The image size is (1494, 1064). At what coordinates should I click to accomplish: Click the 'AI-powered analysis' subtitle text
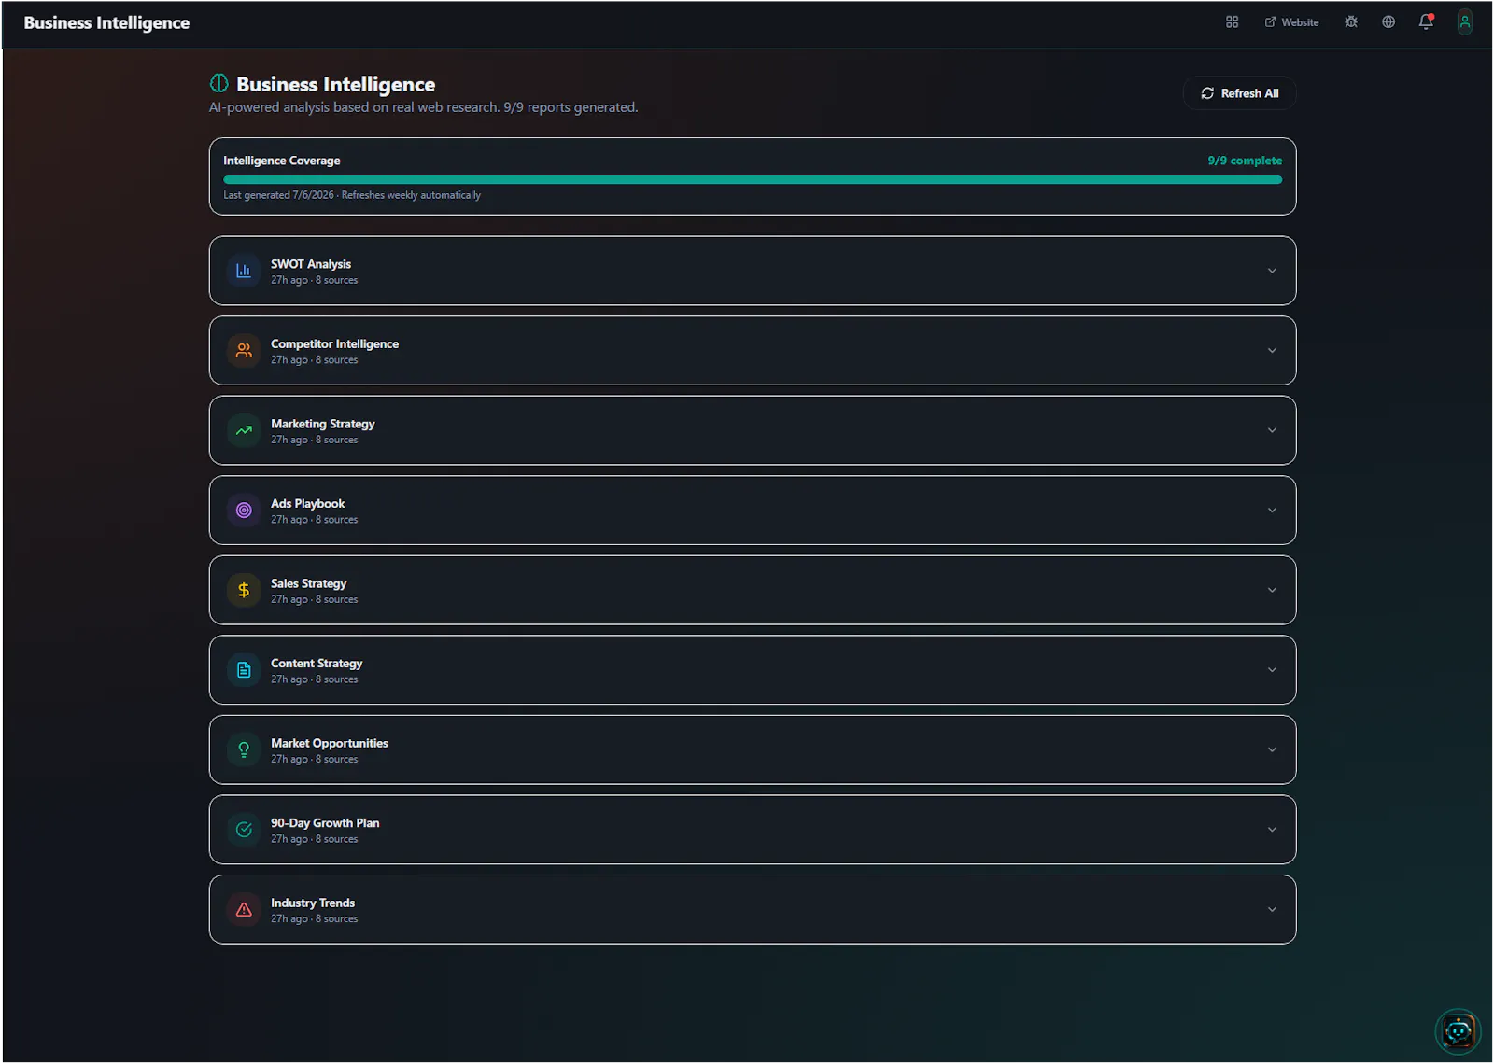point(424,107)
